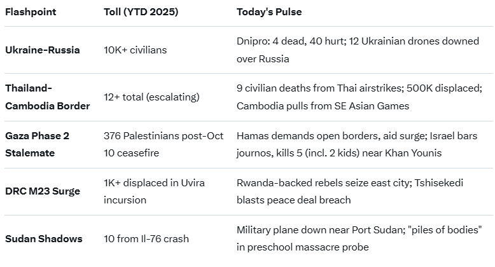This screenshot has height=267, width=495.
Task: Select the DRC M23 Surge row label
Action: click(x=42, y=191)
